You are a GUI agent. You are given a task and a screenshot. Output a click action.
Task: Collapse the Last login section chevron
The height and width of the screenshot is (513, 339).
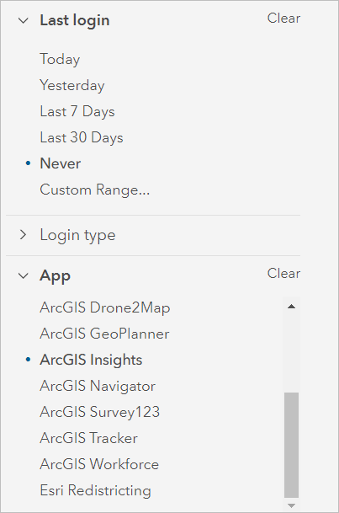[24, 21]
